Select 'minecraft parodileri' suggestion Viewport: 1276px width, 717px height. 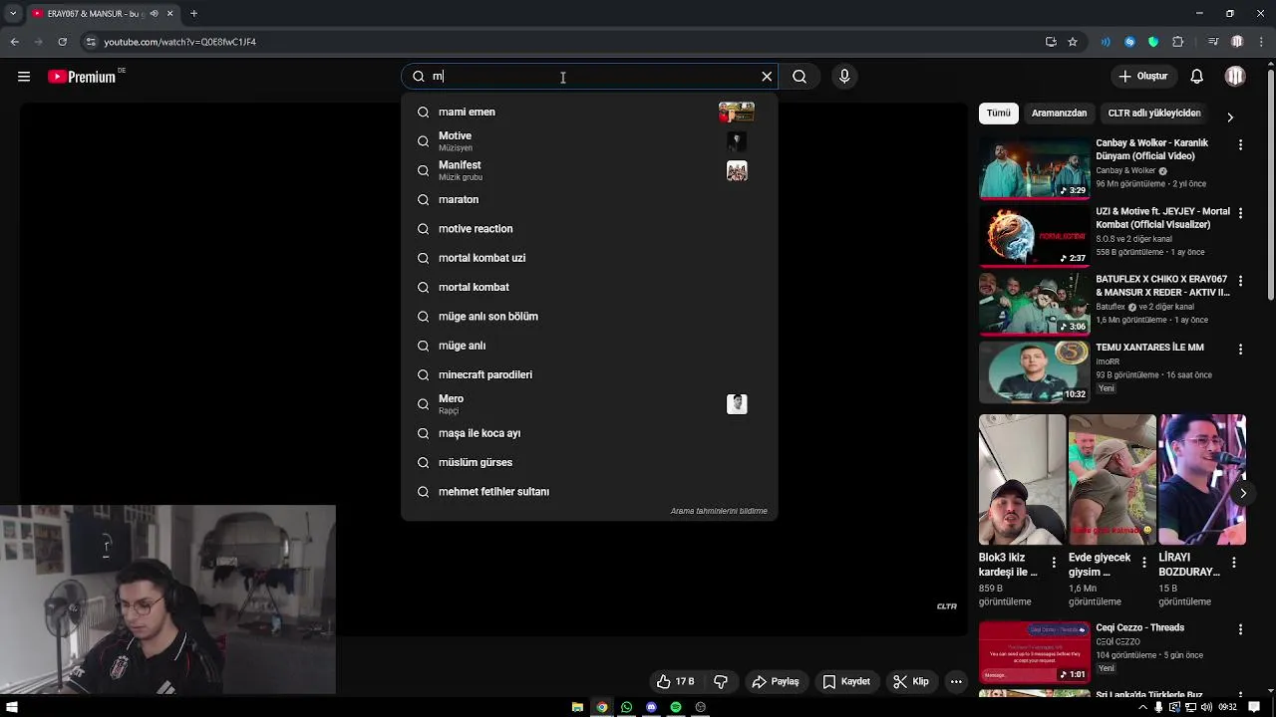pyautogui.click(x=588, y=374)
